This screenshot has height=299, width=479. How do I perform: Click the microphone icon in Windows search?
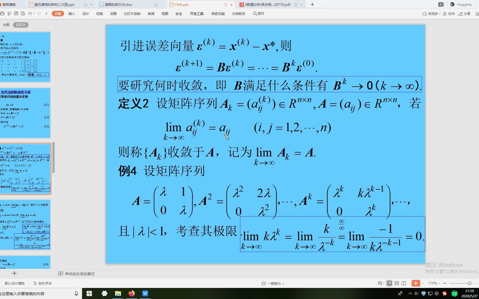click(x=76, y=293)
